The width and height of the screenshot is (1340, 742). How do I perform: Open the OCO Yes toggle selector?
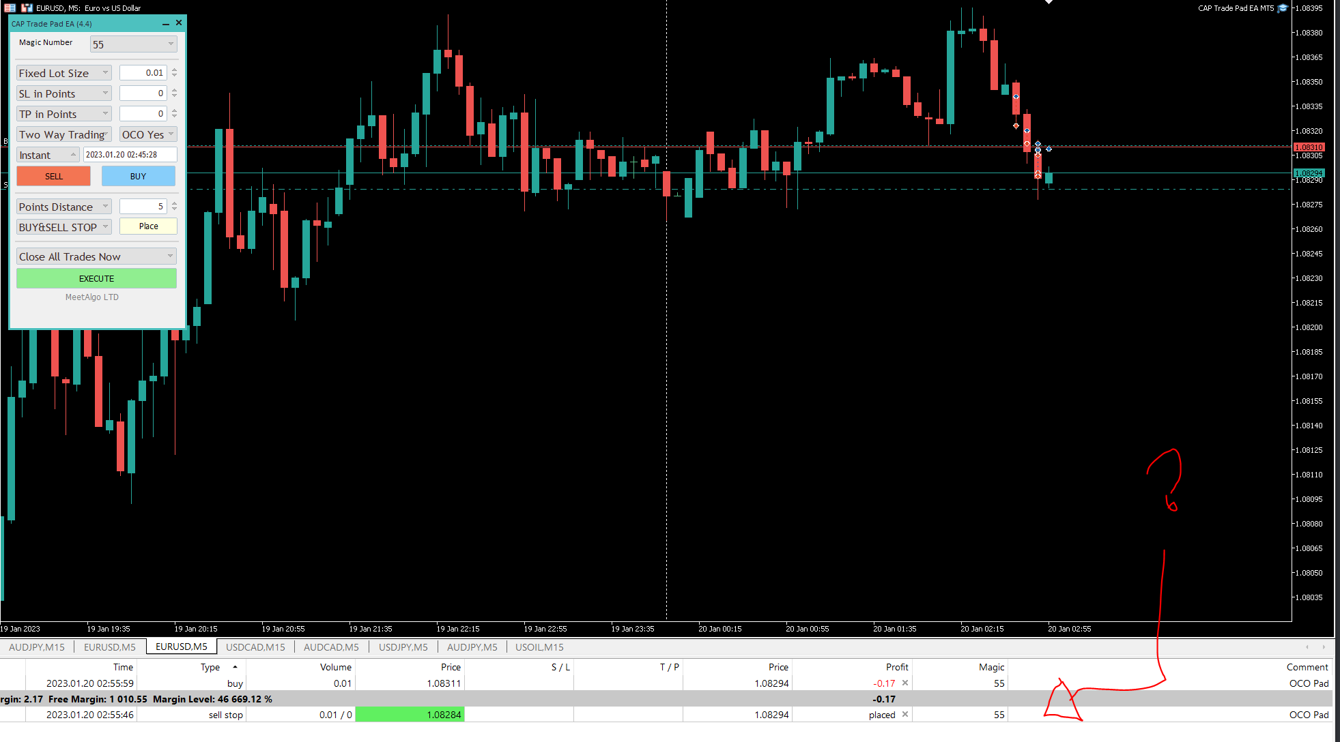[148, 134]
